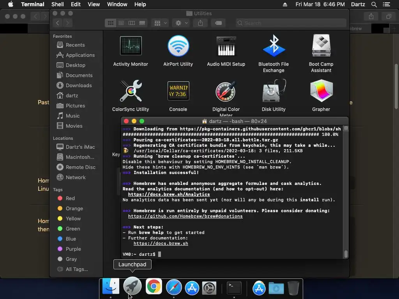Click the Finder search field

291,23
